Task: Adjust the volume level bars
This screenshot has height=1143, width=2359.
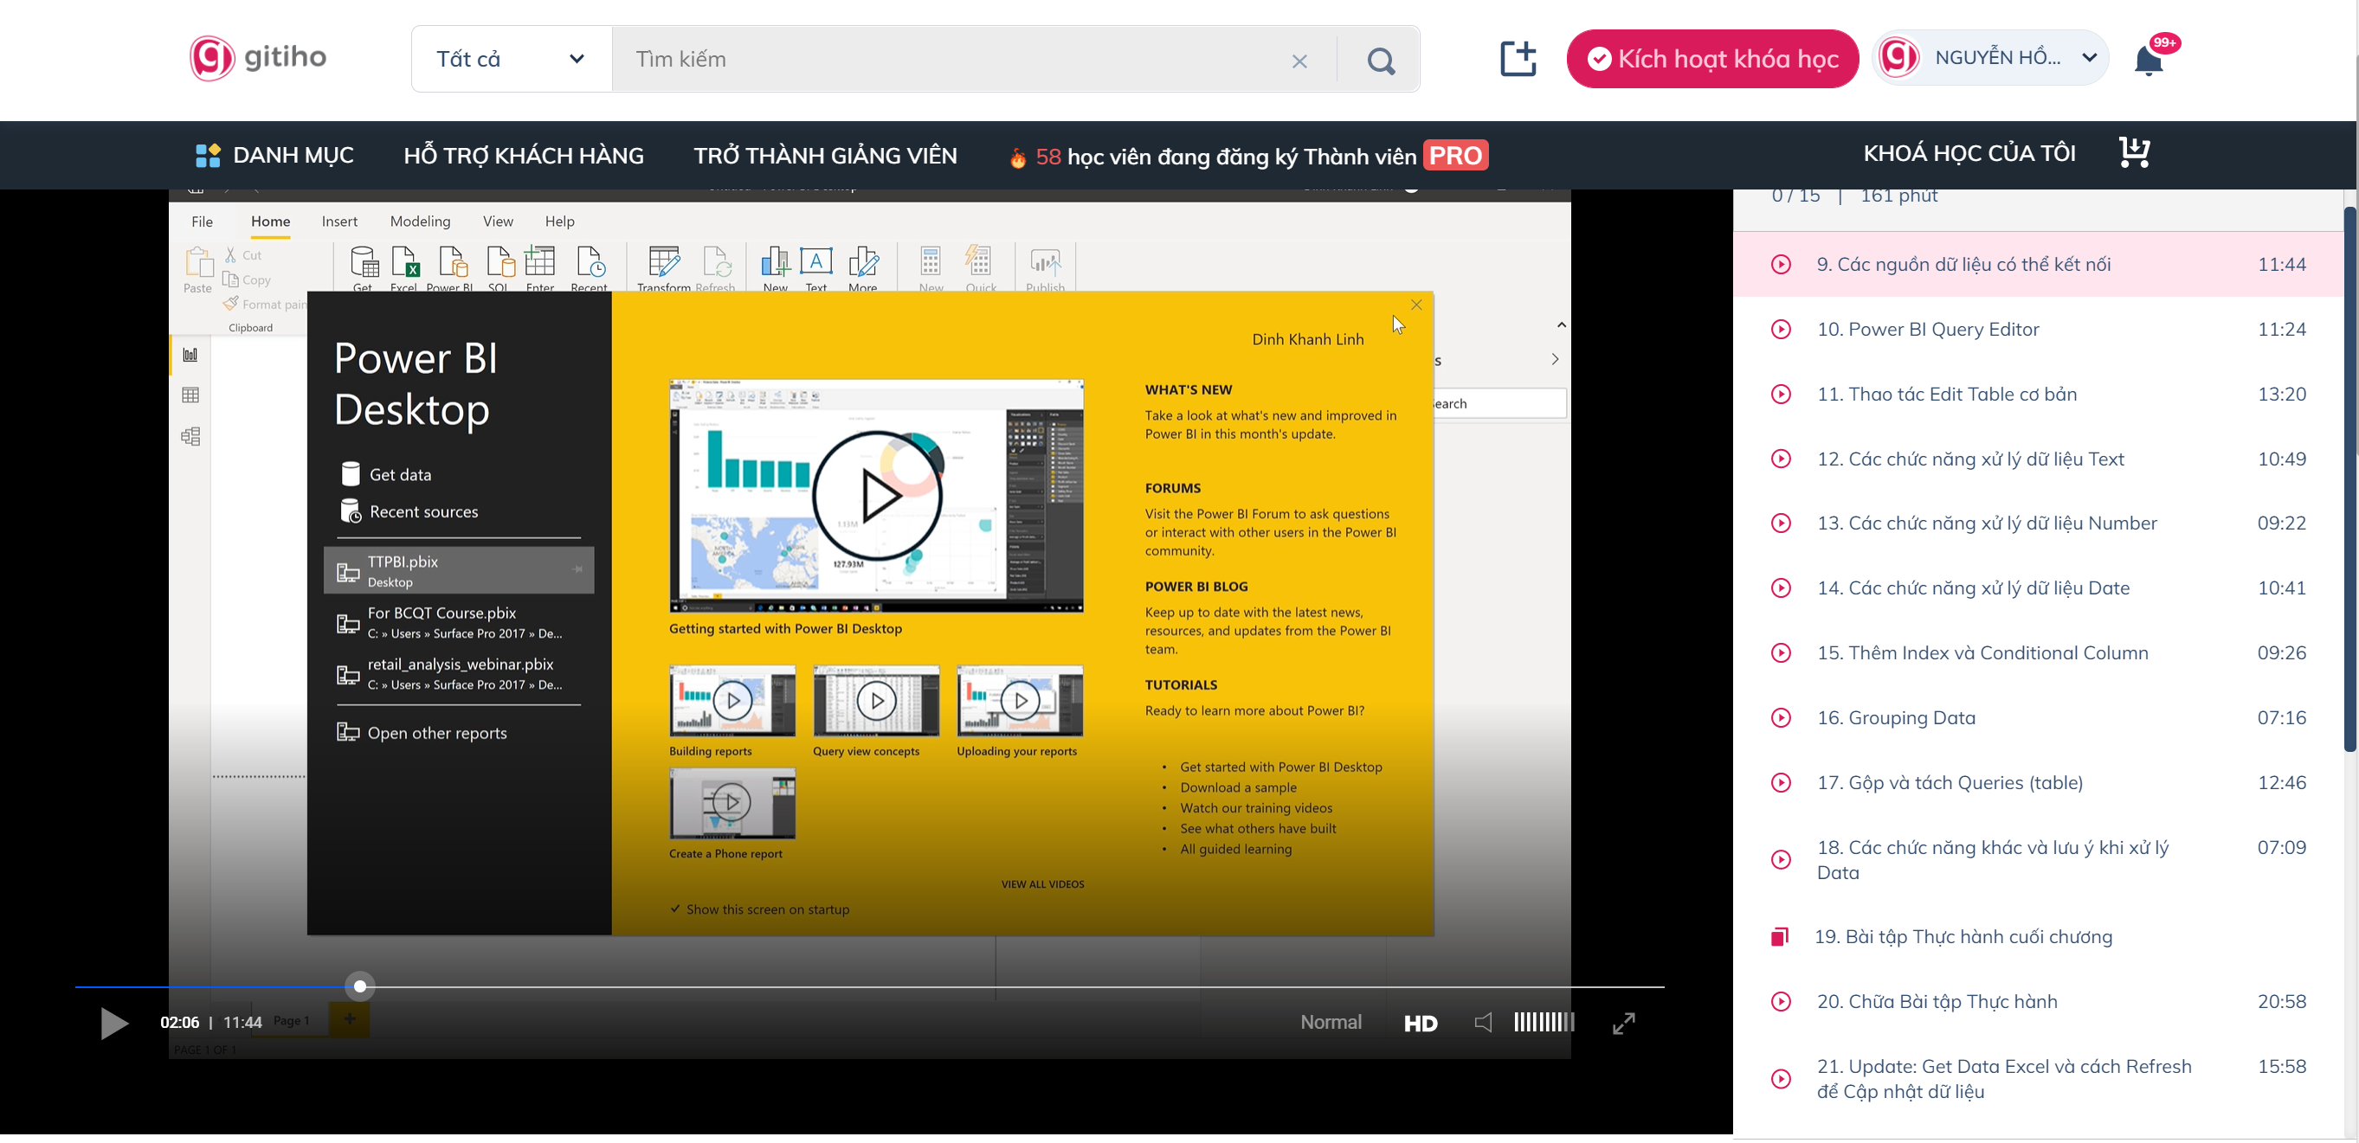Action: coord(1544,1022)
